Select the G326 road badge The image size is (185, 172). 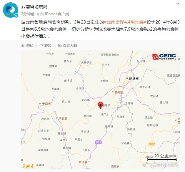point(152,144)
